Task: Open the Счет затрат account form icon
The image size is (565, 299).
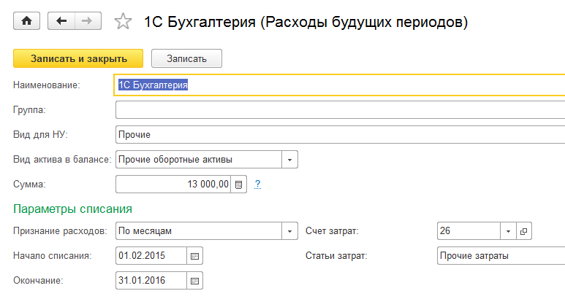Action: (x=523, y=232)
